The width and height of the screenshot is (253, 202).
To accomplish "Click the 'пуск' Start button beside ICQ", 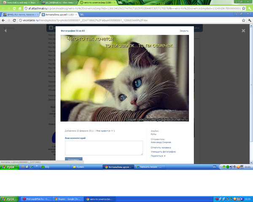I will 9,167.
